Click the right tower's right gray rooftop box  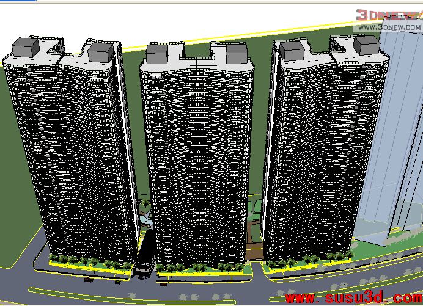pyautogui.click(x=367, y=45)
